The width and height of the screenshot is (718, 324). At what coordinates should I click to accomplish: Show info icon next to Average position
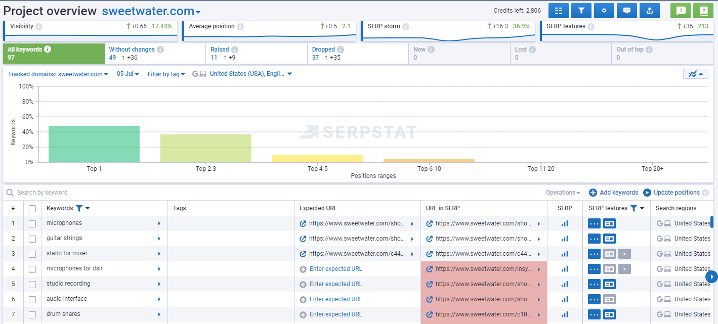click(240, 26)
